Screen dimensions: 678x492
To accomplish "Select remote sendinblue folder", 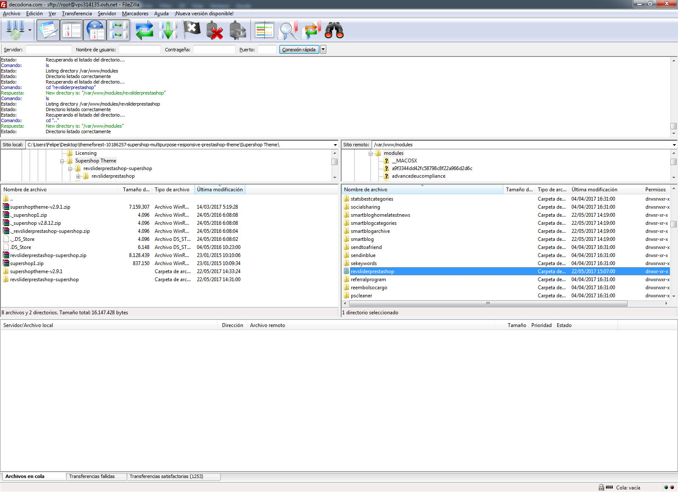I will (x=363, y=255).
